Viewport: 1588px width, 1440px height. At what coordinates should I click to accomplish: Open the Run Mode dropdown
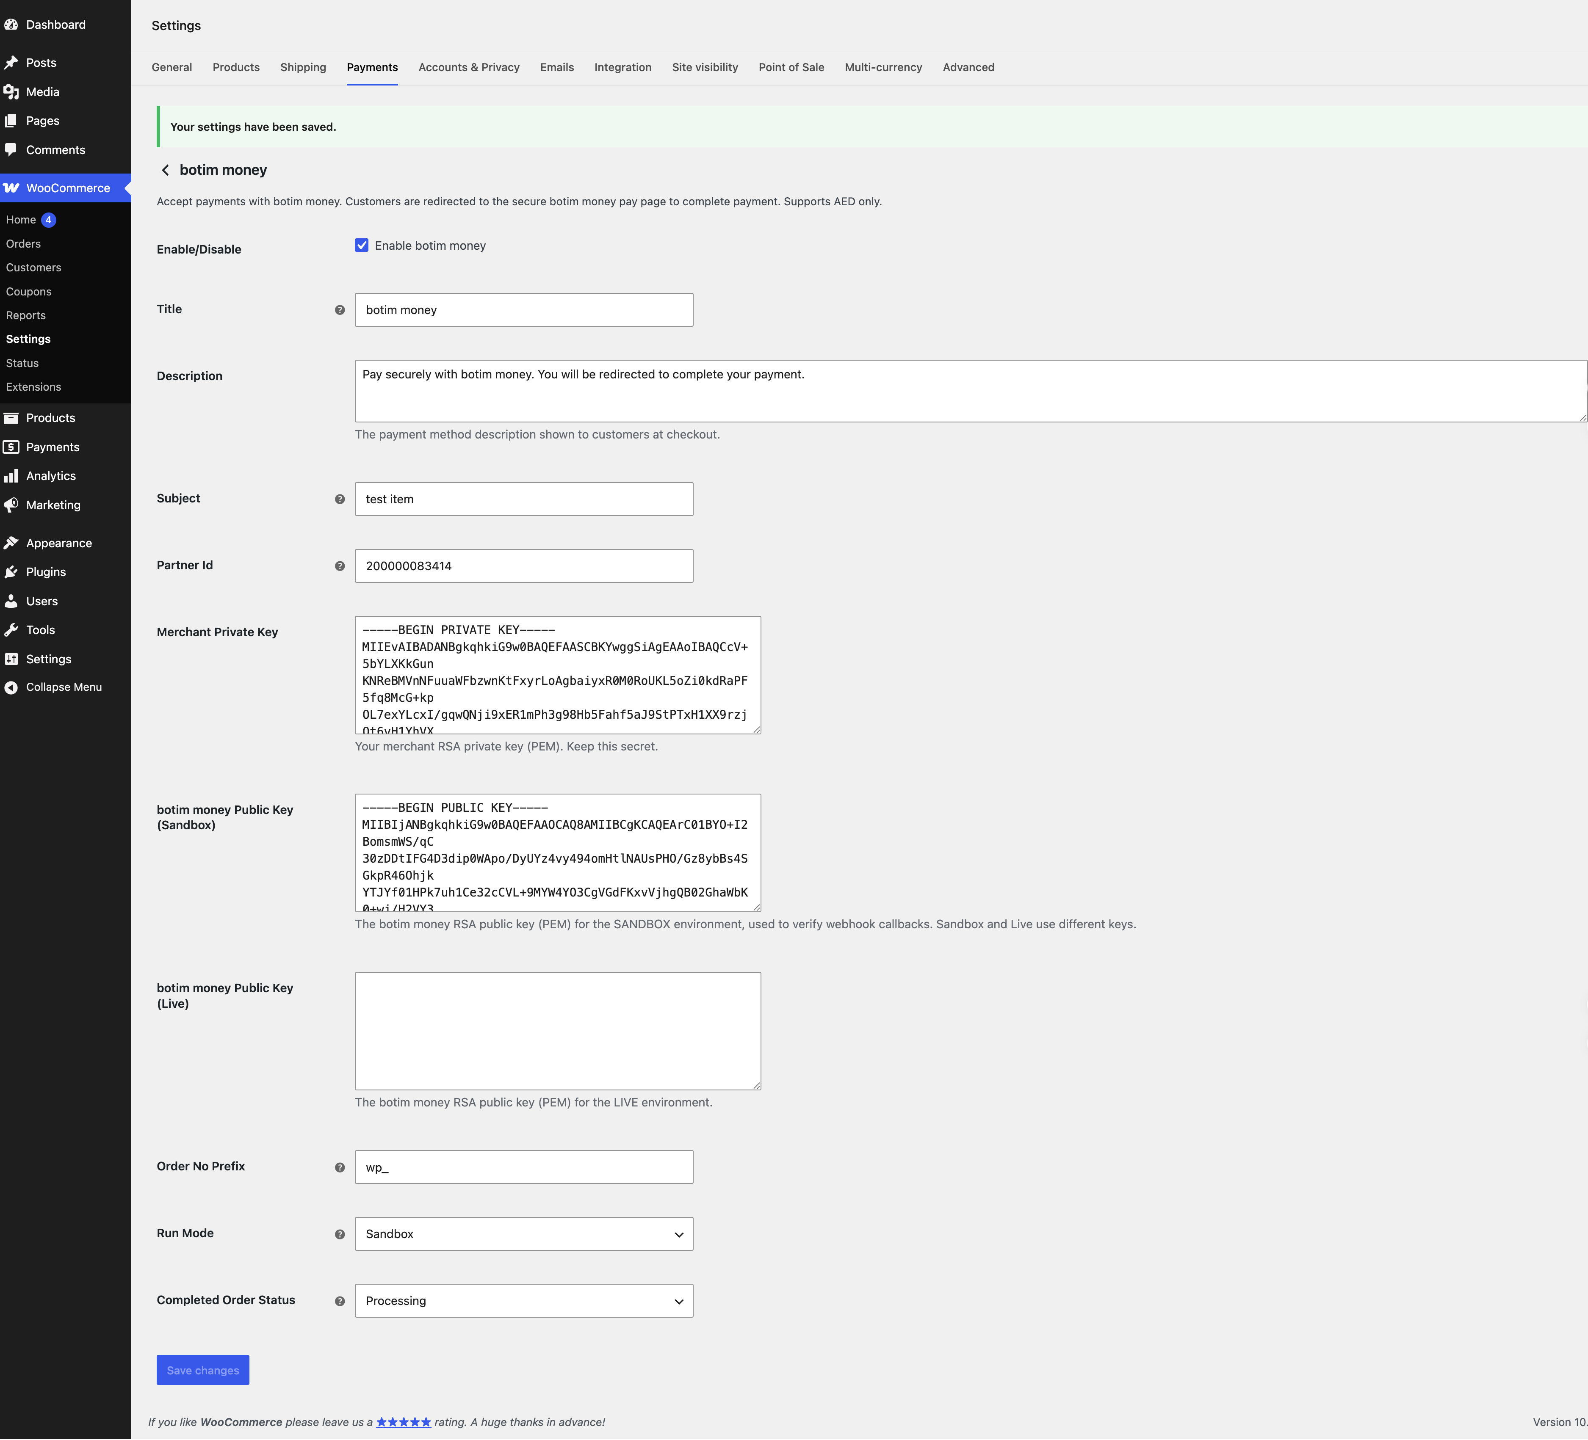point(524,1234)
